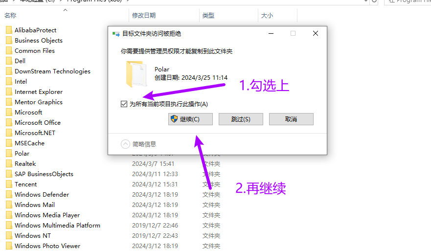
Task: Select the Realtek folder name
Action: click(25, 163)
